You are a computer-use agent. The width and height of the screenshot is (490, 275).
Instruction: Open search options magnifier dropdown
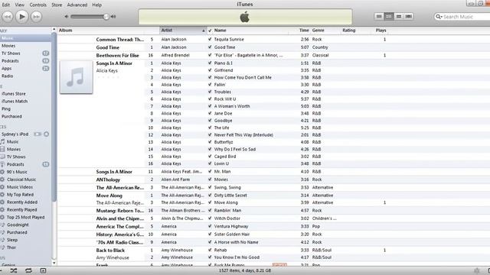(x=439, y=17)
